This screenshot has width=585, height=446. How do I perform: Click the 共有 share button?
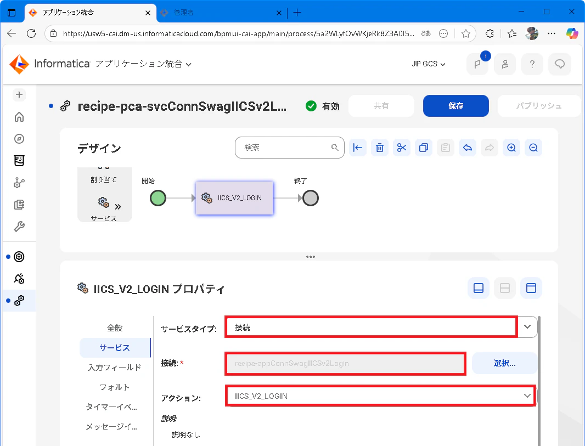tap(381, 106)
